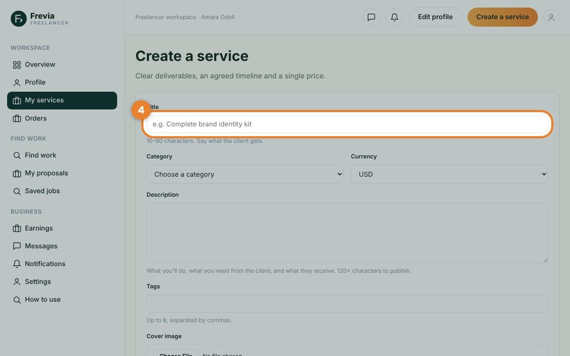Click the Saved jobs magnifier icon
Image resolution: width=570 pixels, height=356 pixels.
click(17, 191)
